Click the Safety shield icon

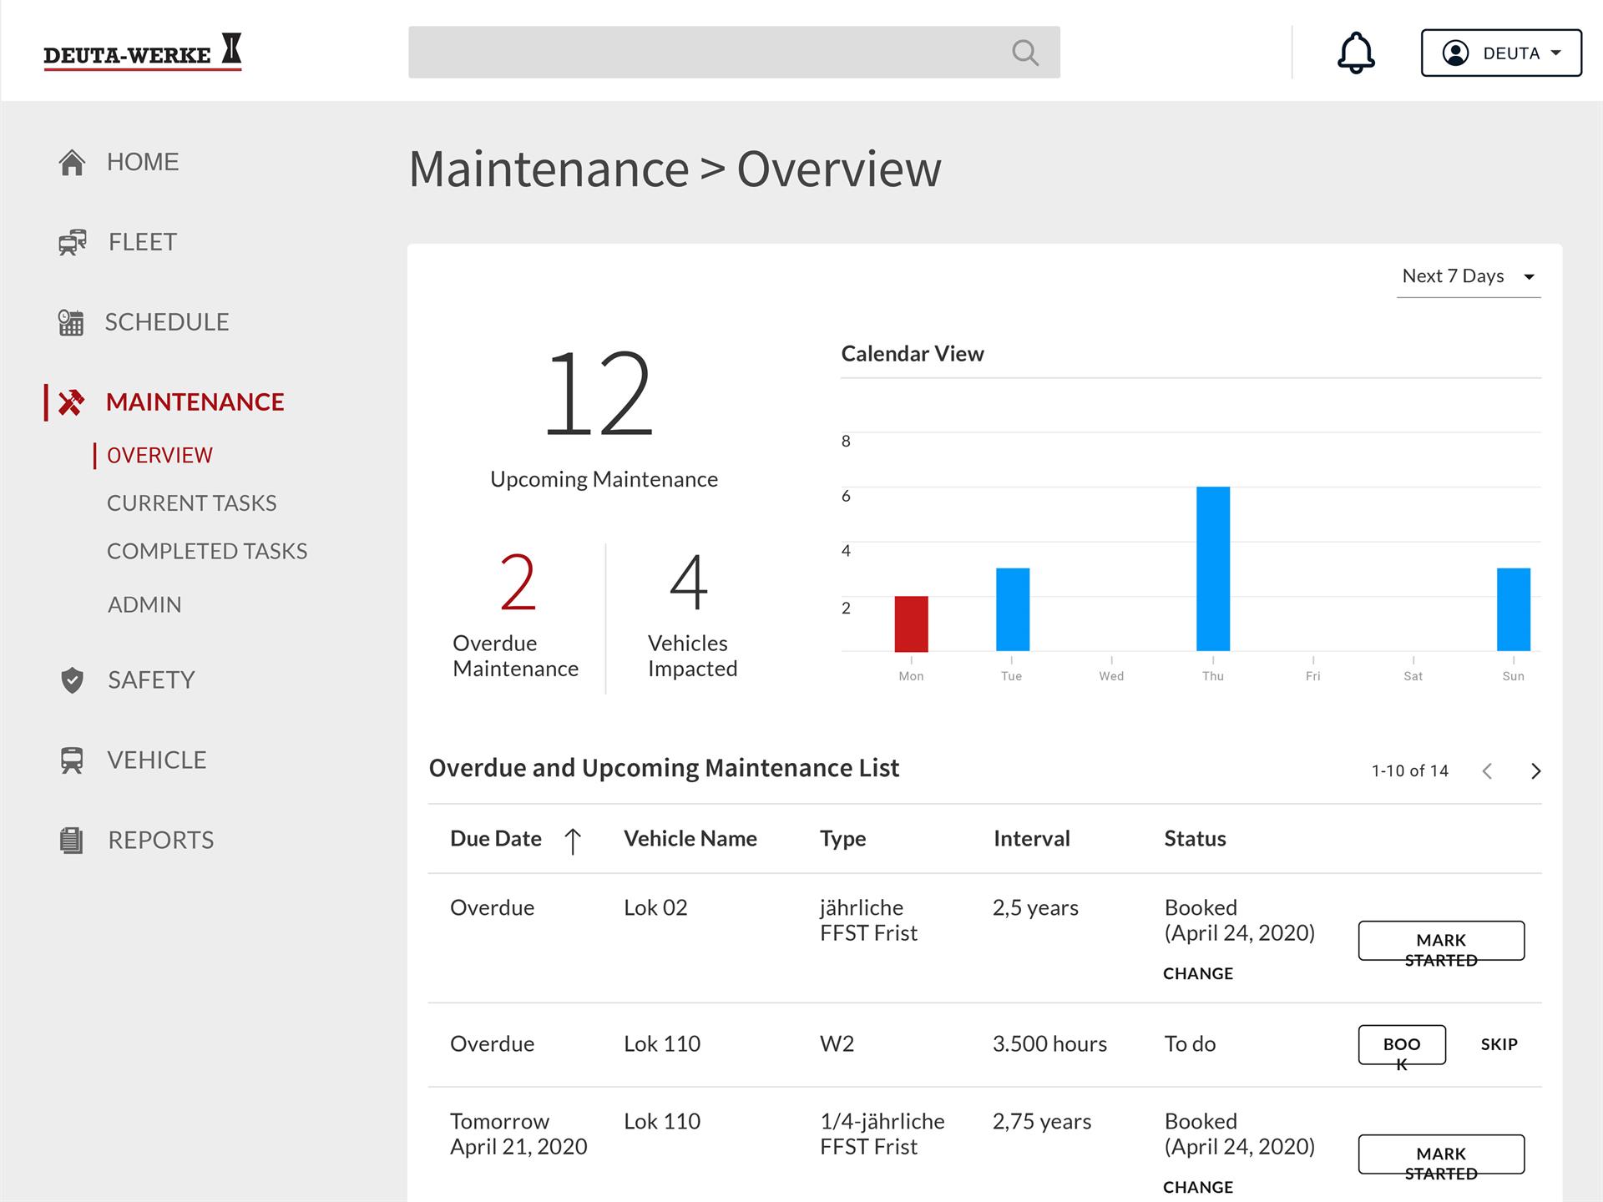tap(73, 680)
